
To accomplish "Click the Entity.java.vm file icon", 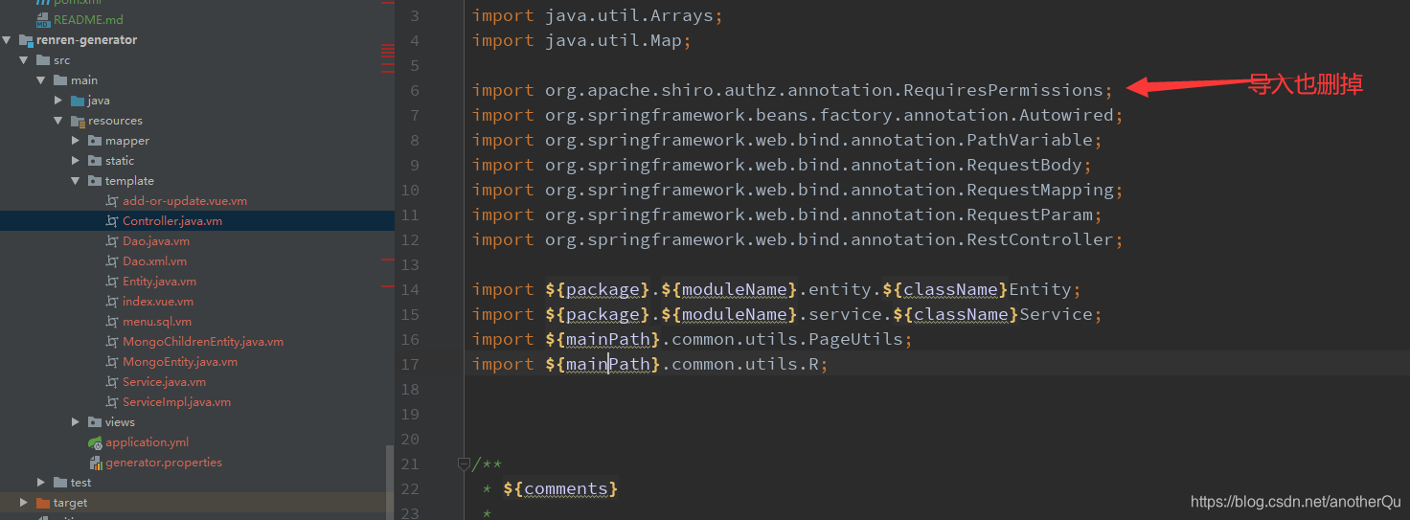I will pos(112,282).
